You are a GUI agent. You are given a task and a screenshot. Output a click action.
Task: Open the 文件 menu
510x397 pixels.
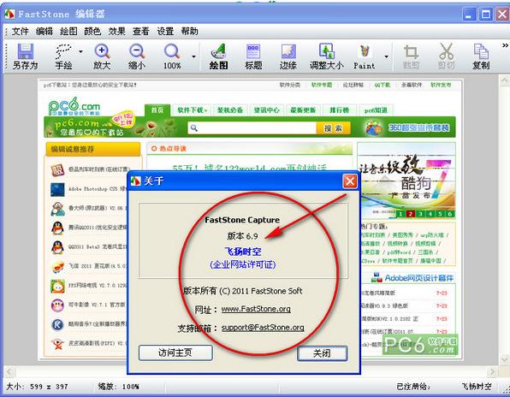[21, 31]
